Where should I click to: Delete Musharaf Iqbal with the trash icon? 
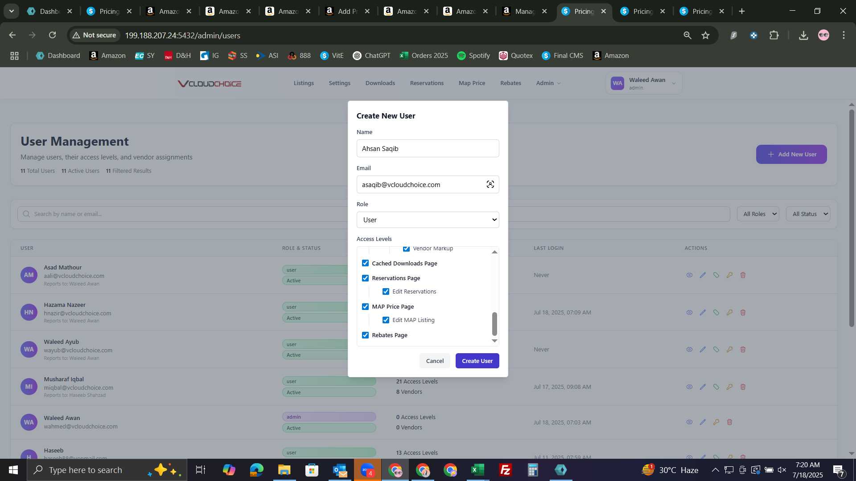point(743,387)
